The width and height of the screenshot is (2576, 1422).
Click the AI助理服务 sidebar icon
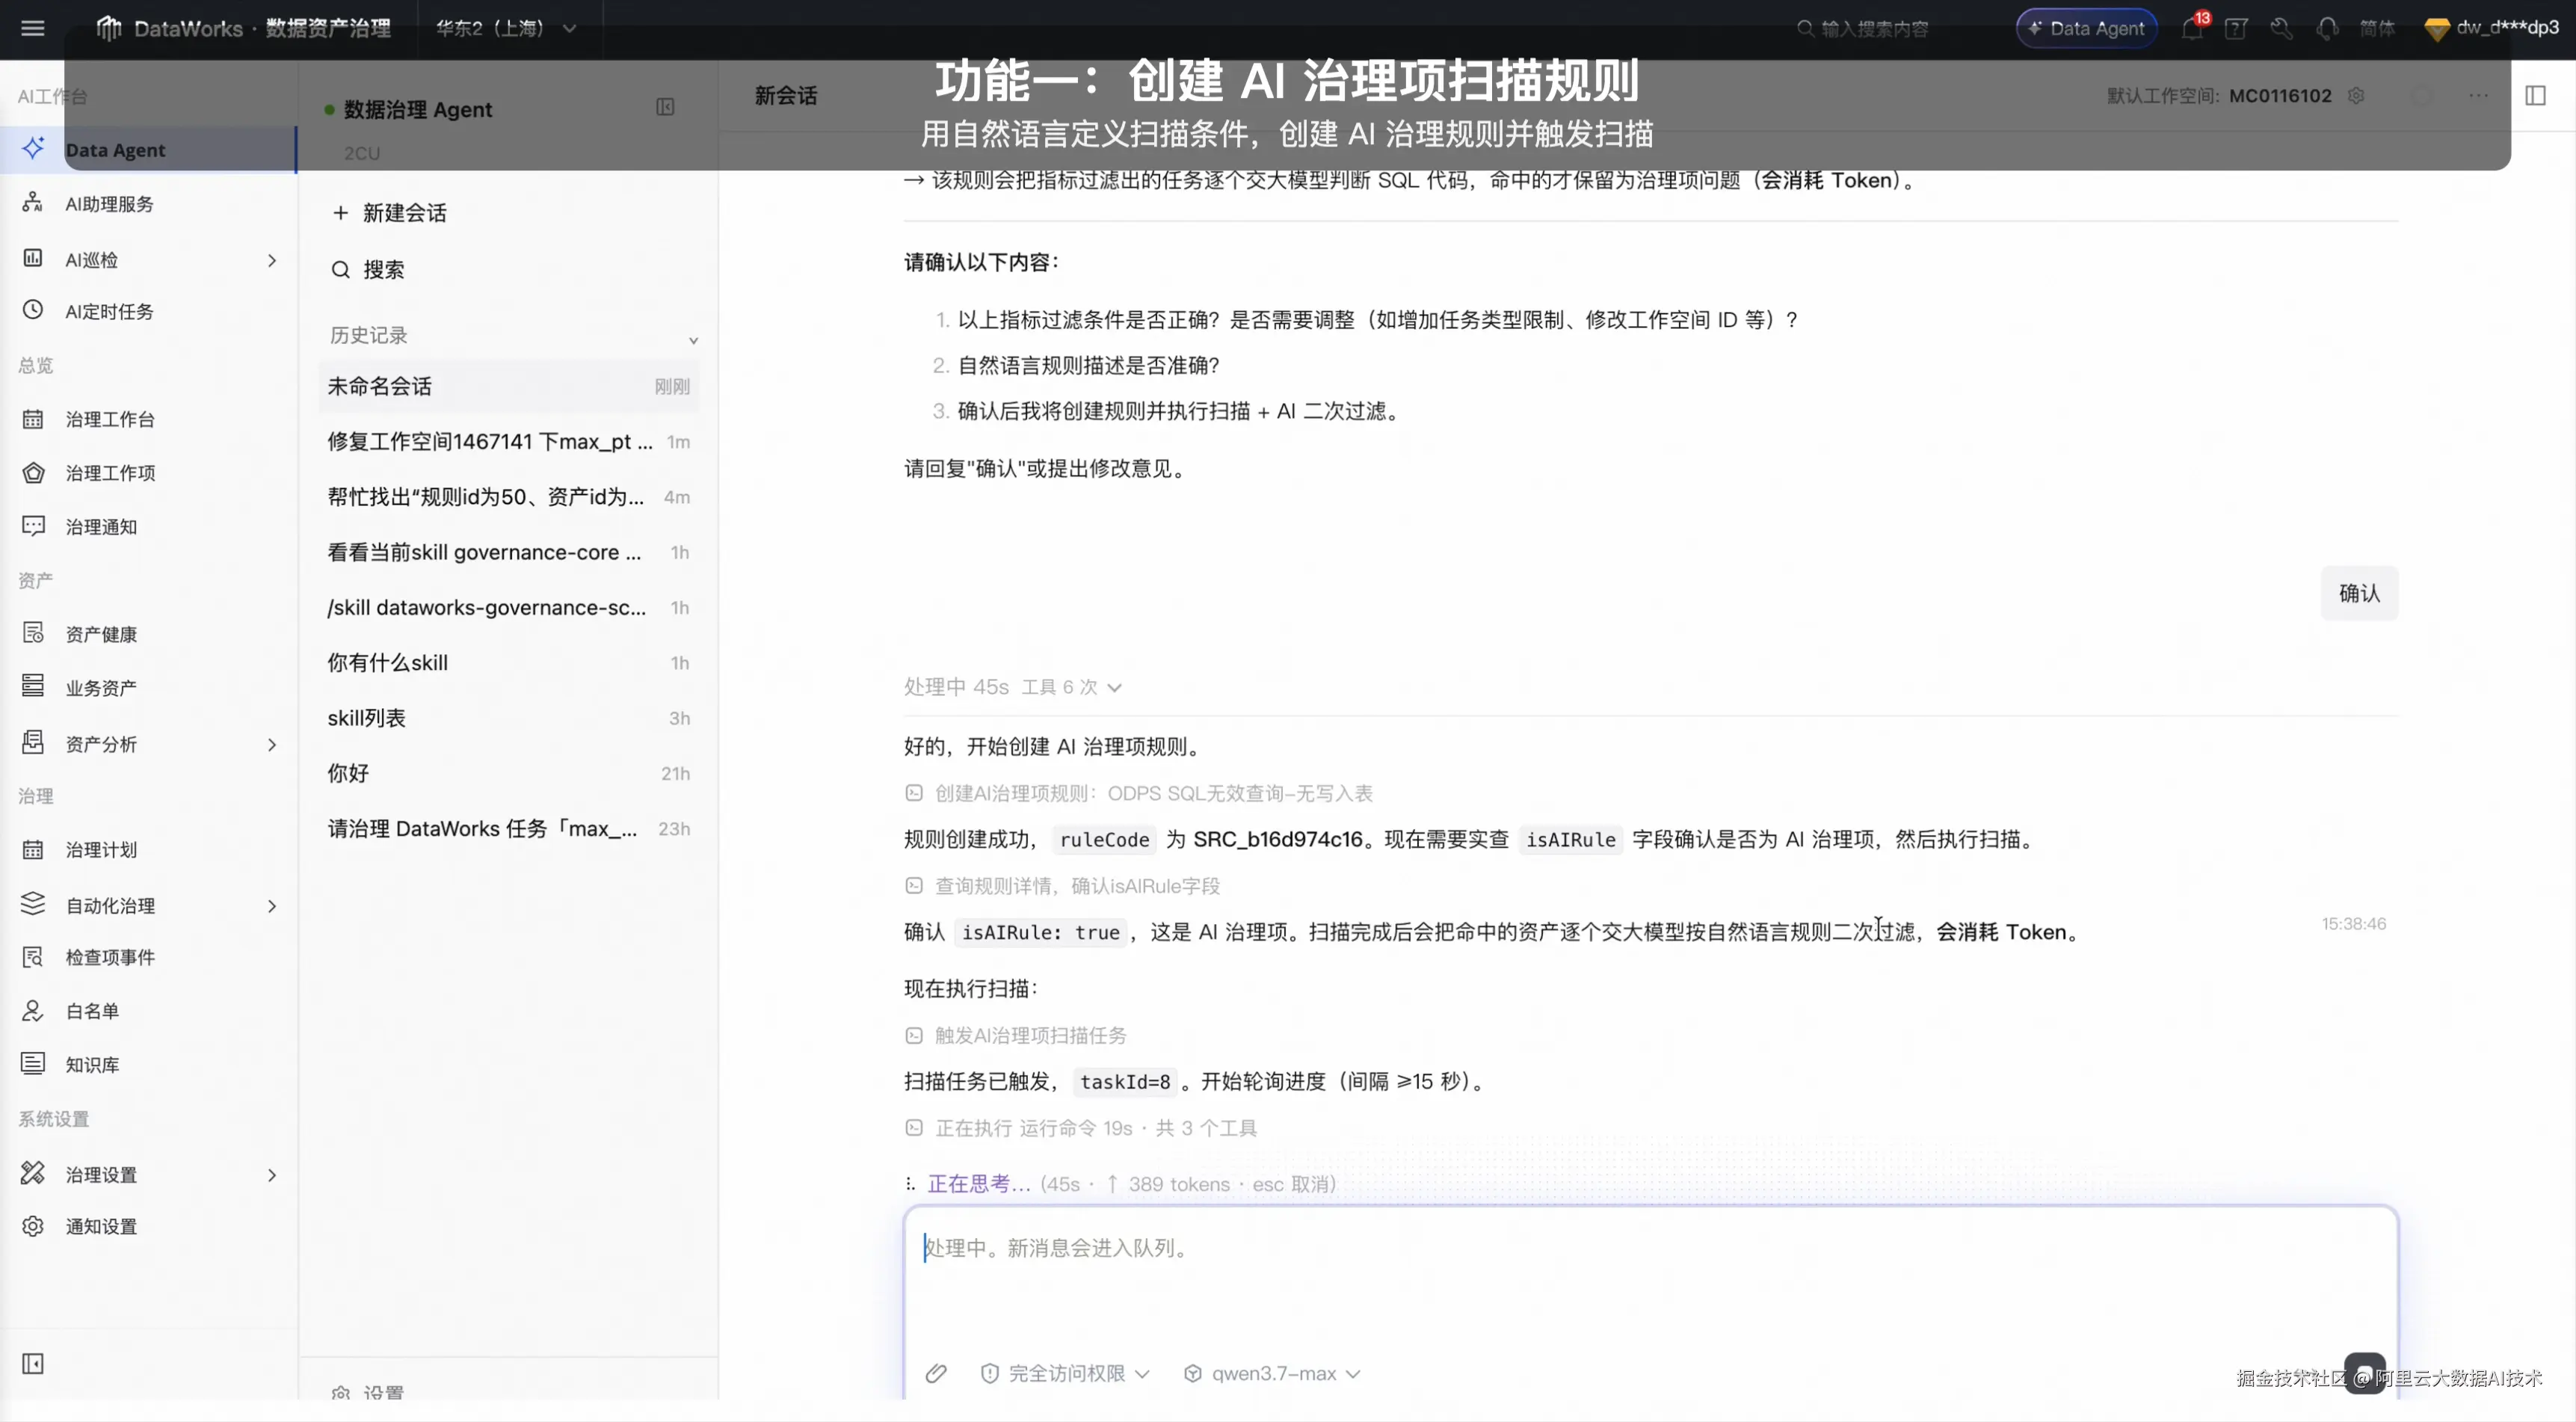33,203
